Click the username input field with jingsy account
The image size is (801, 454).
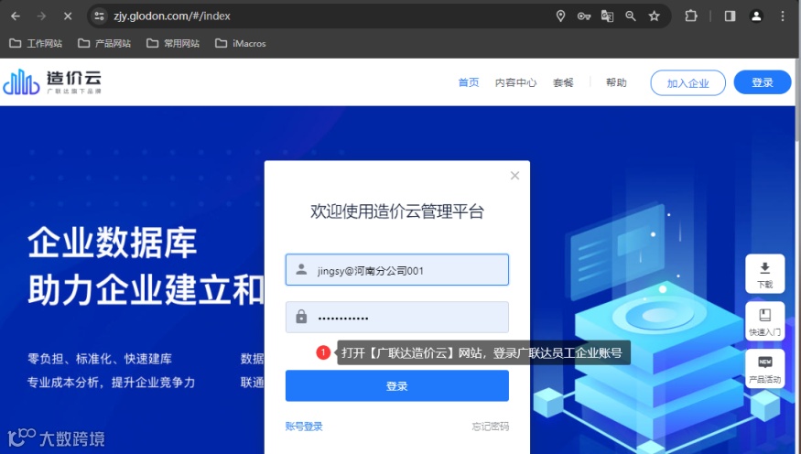[x=397, y=270]
